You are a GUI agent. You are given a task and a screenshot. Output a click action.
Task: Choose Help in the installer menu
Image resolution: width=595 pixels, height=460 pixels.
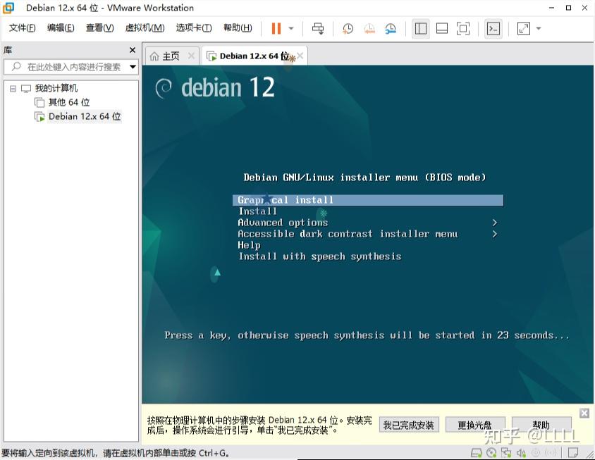[x=249, y=245]
